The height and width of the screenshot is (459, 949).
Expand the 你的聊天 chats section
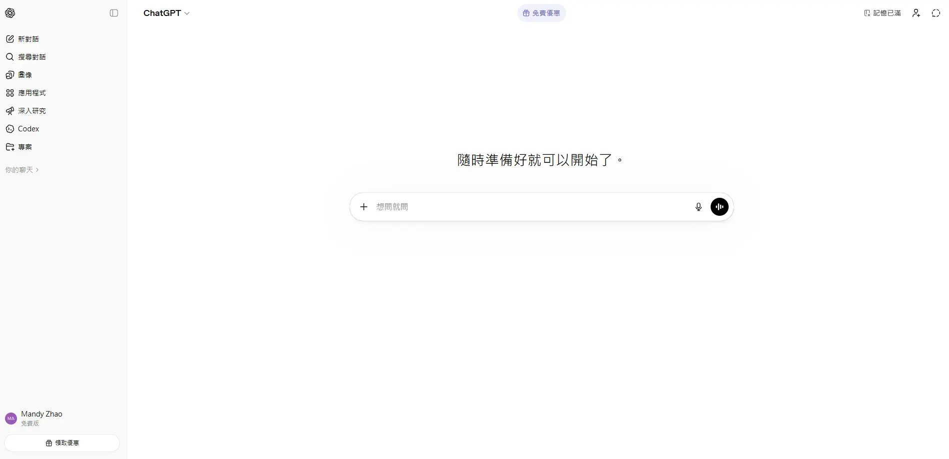[22, 170]
